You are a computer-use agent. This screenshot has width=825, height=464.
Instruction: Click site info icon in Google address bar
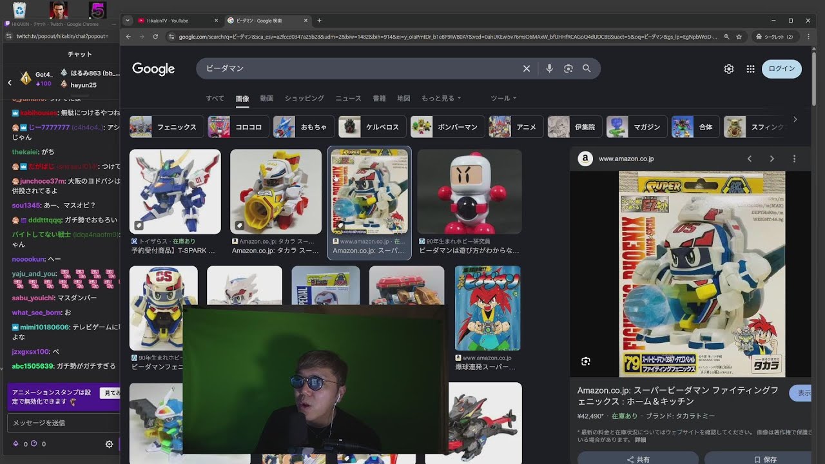coord(171,37)
